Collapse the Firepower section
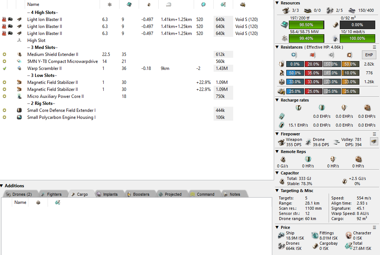Image resolution: width=380 pixels, height=255 pixels. tap(277, 134)
